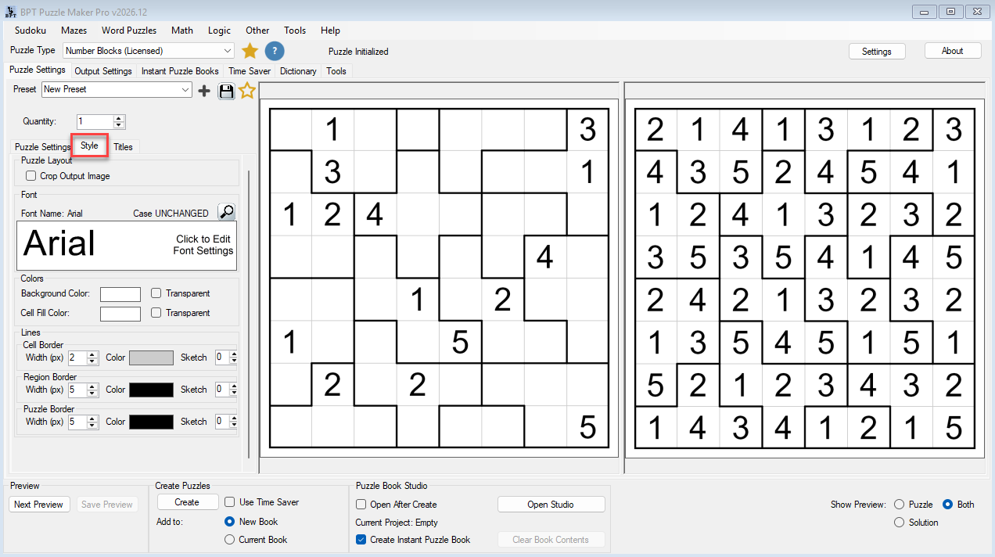Image resolution: width=995 pixels, height=557 pixels.
Task: Open font search with the magnifier icon
Action: tap(226, 212)
